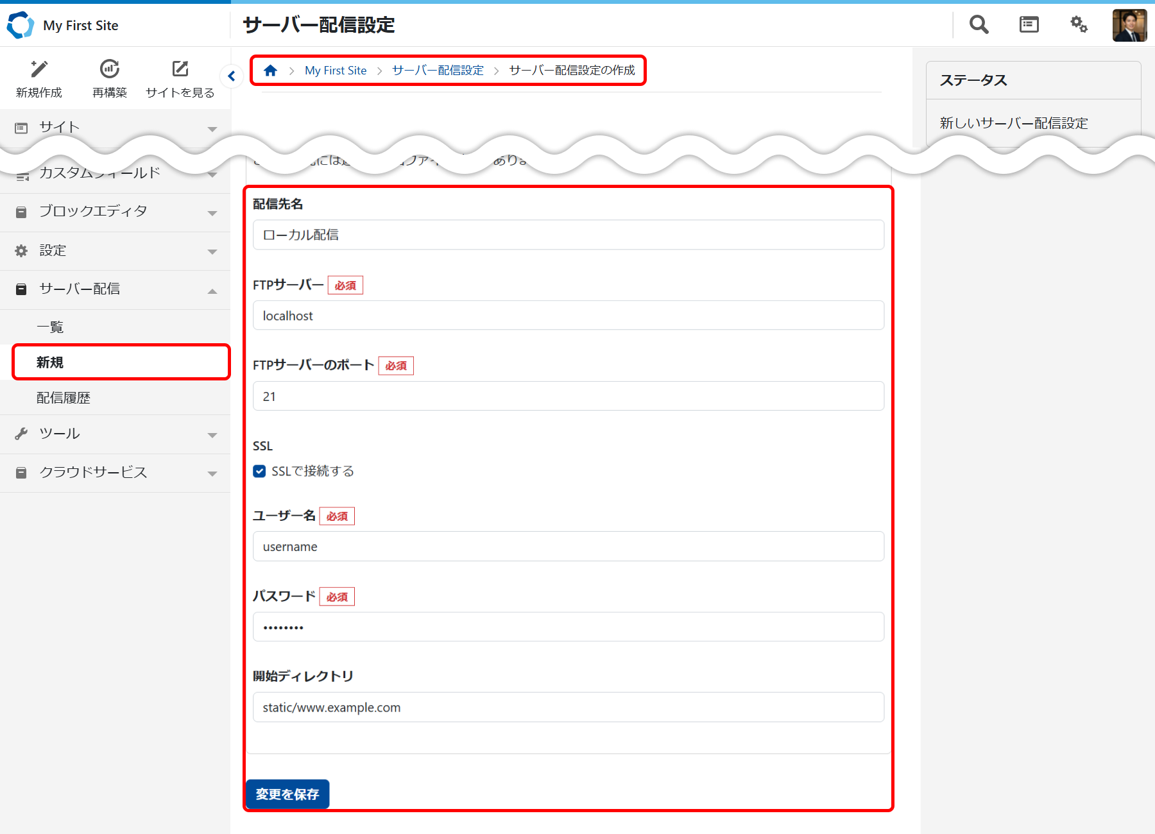
Task: Open サイトを見る via its icon
Action: [x=180, y=69]
